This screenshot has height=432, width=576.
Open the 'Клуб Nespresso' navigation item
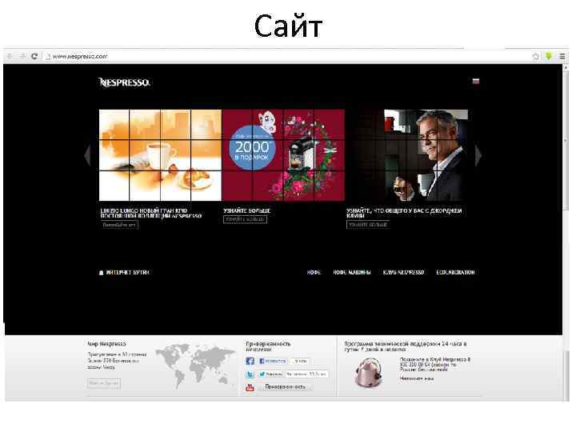[x=403, y=273]
